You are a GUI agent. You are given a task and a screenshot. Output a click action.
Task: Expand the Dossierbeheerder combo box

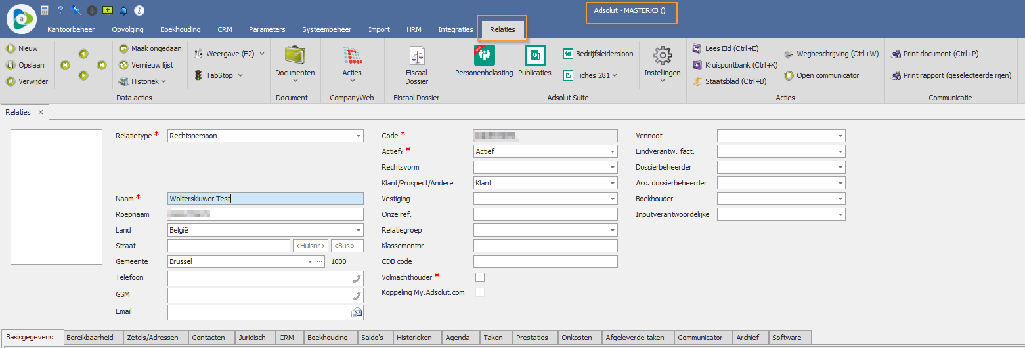tap(840, 168)
